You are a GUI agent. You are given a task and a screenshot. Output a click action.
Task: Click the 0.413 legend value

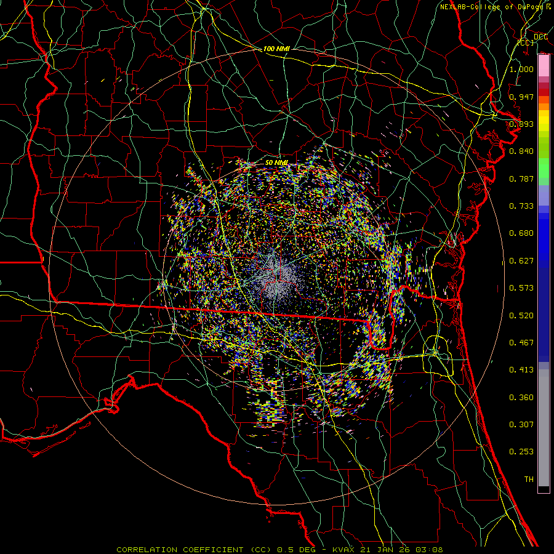[521, 370]
